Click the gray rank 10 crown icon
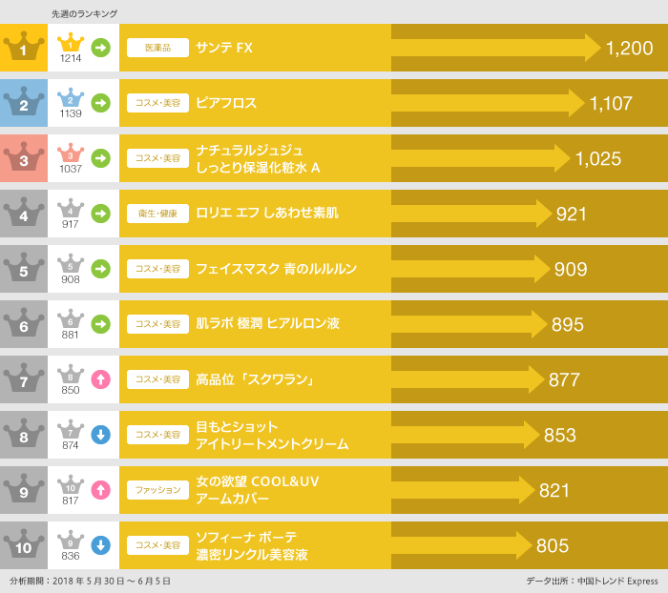 tap(24, 545)
